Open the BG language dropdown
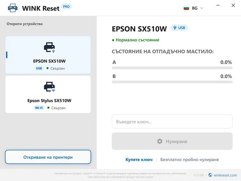The width and height of the screenshot is (241, 181). [193, 8]
